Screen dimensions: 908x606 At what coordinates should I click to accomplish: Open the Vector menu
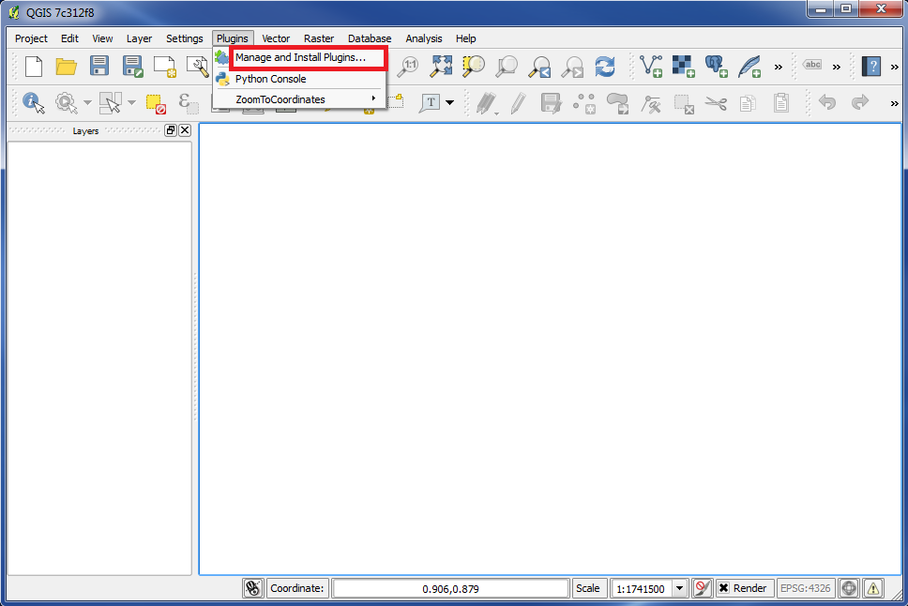[x=276, y=38]
